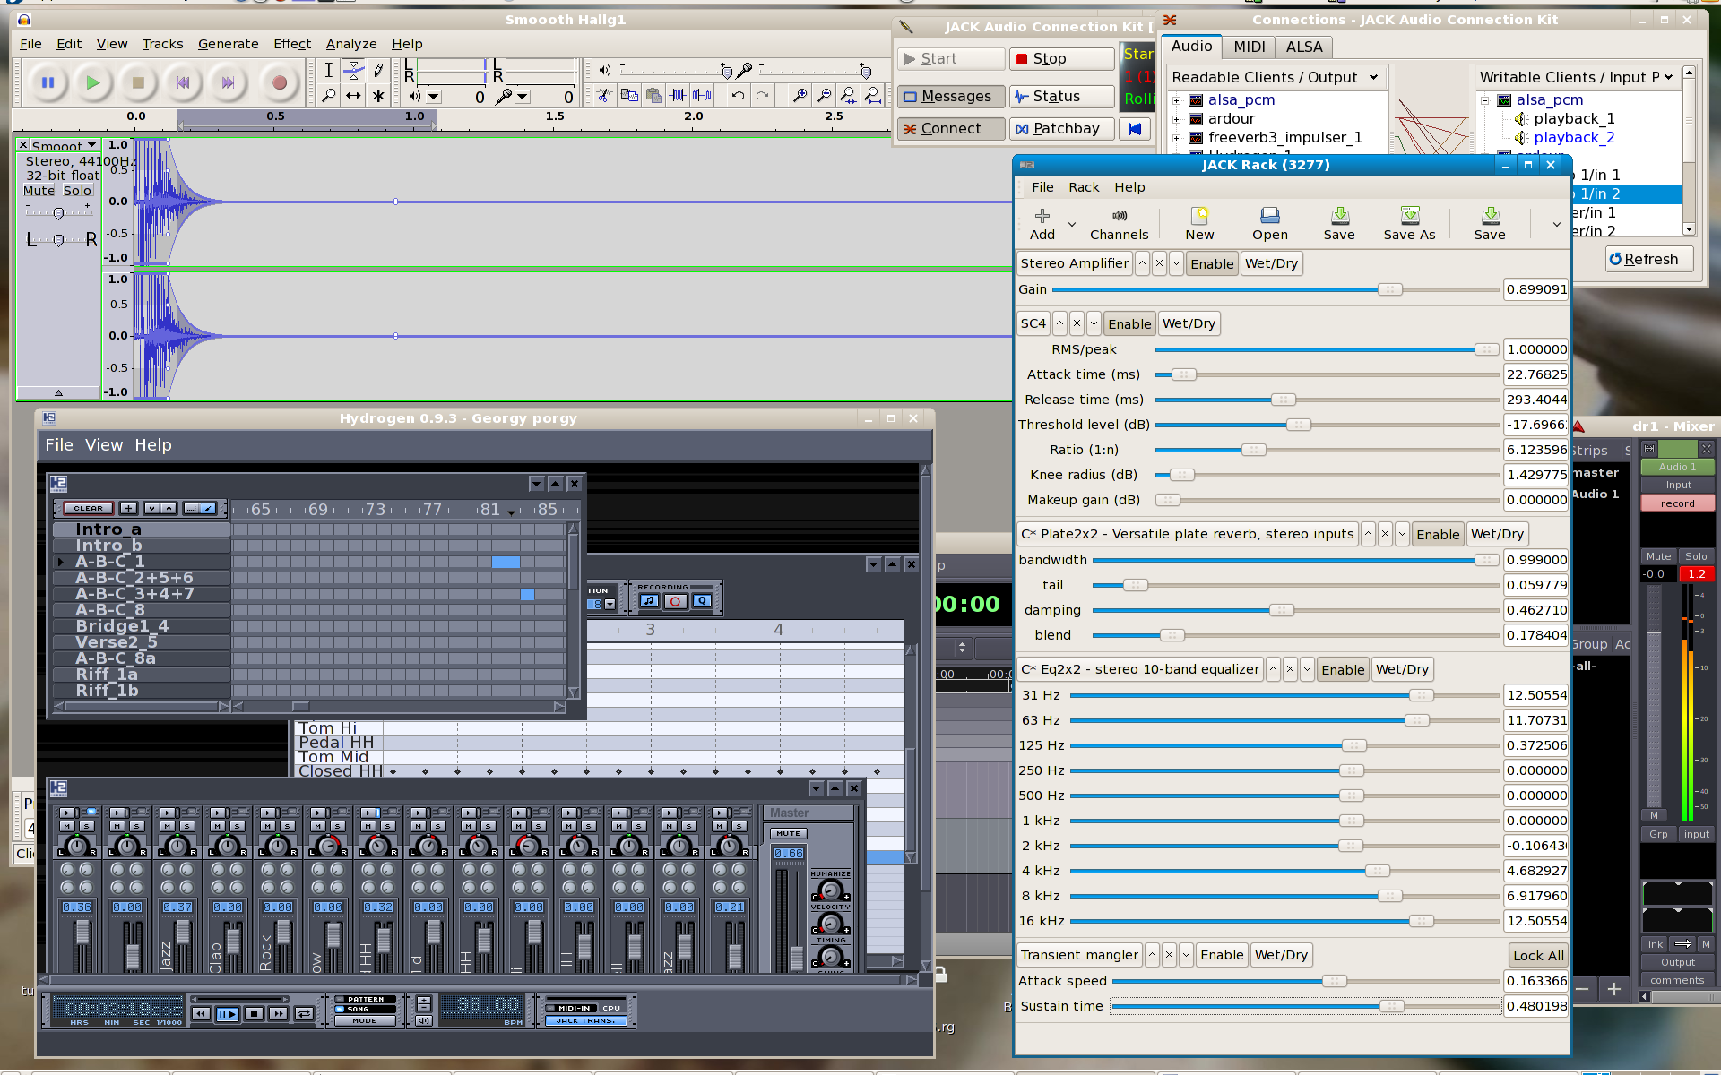Switch to ALSA tab in Connections window
Viewport: 1721px width, 1075px height.
1304,47
